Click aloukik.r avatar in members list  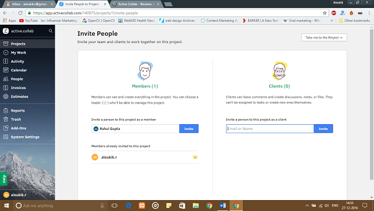(x=95, y=157)
